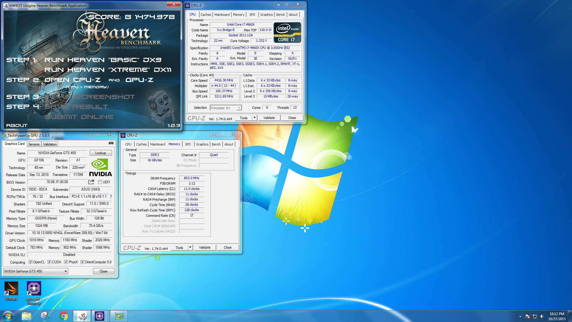Click the Lookup button in GPU-Z
Viewport: 572px width, 322px height.
click(x=101, y=153)
